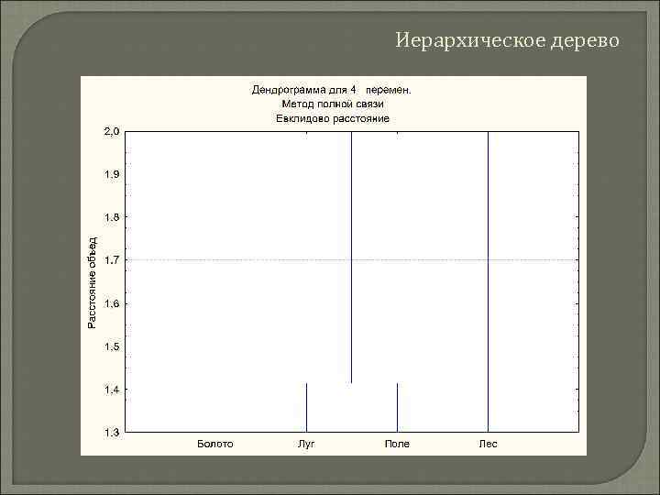Click the y-axis value 1,6
The image size is (660, 495).
112,303
